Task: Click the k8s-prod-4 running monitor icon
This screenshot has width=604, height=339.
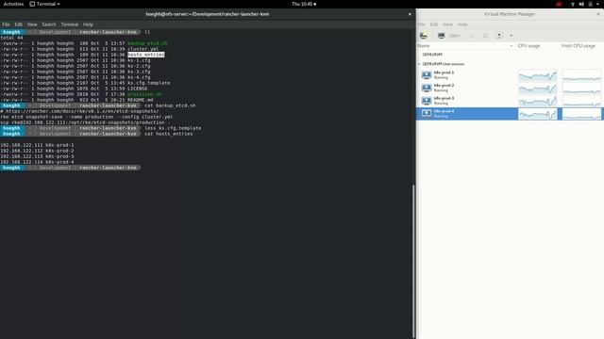Action: 427,113
